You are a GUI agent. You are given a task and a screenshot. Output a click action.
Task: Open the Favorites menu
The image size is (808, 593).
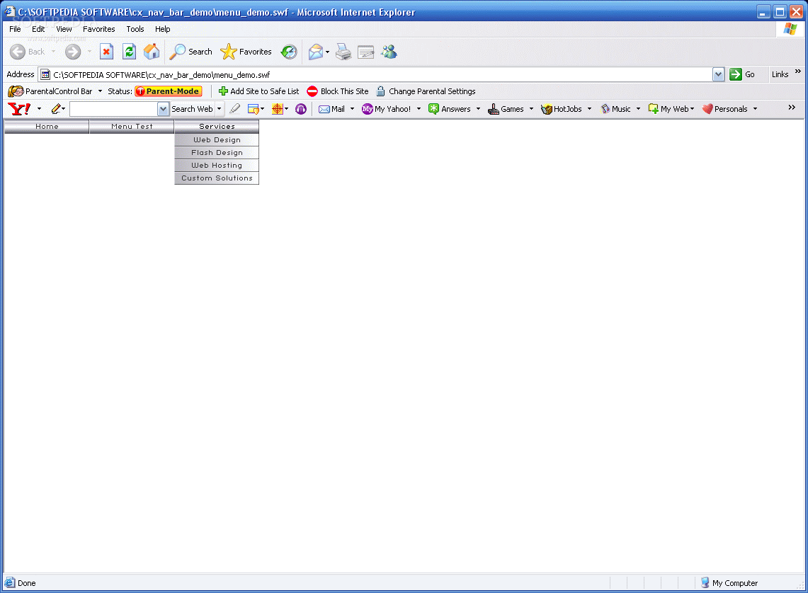click(x=99, y=29)
